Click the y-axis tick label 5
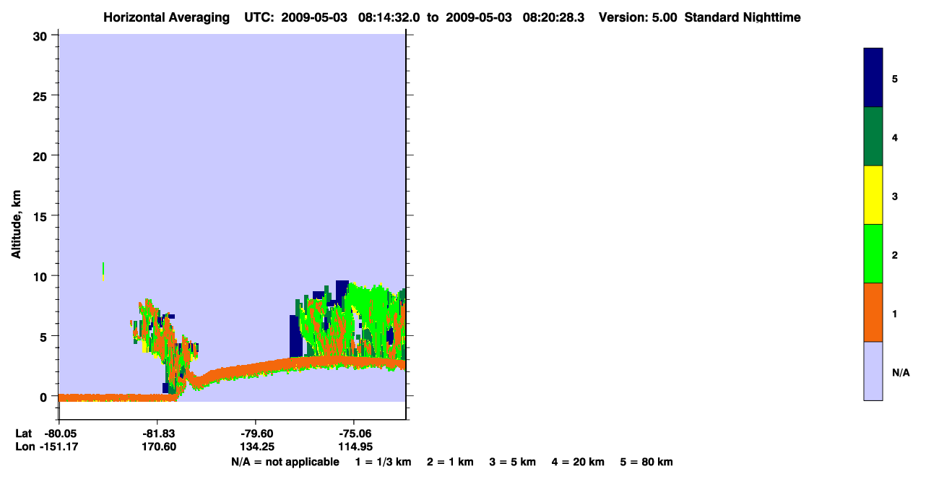Image resolution: width=939 pixels, height=482 pixels. tap(45, 337)
